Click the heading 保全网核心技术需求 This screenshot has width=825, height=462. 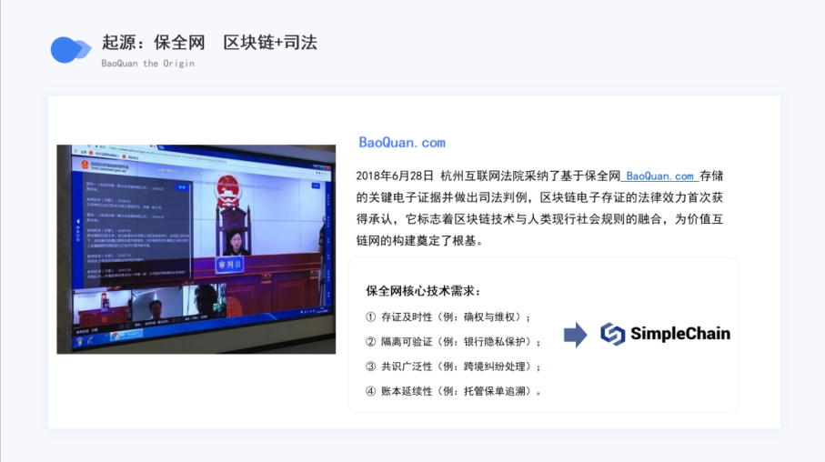(x=423, y=291)
